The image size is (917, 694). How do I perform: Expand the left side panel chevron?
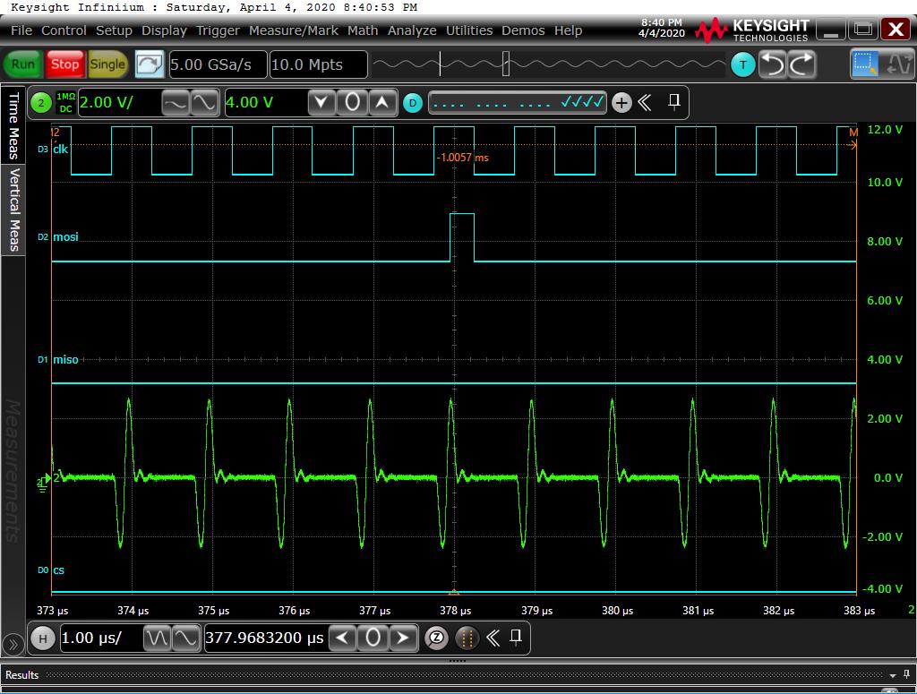[13, 644]
